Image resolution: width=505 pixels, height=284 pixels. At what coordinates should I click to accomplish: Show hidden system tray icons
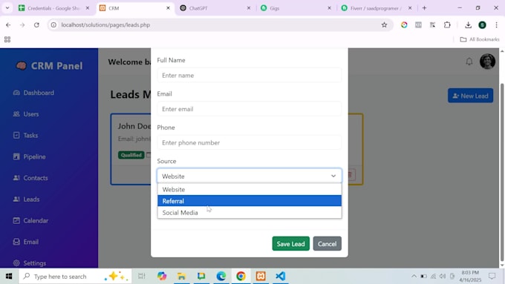click(x=414, y=277)
